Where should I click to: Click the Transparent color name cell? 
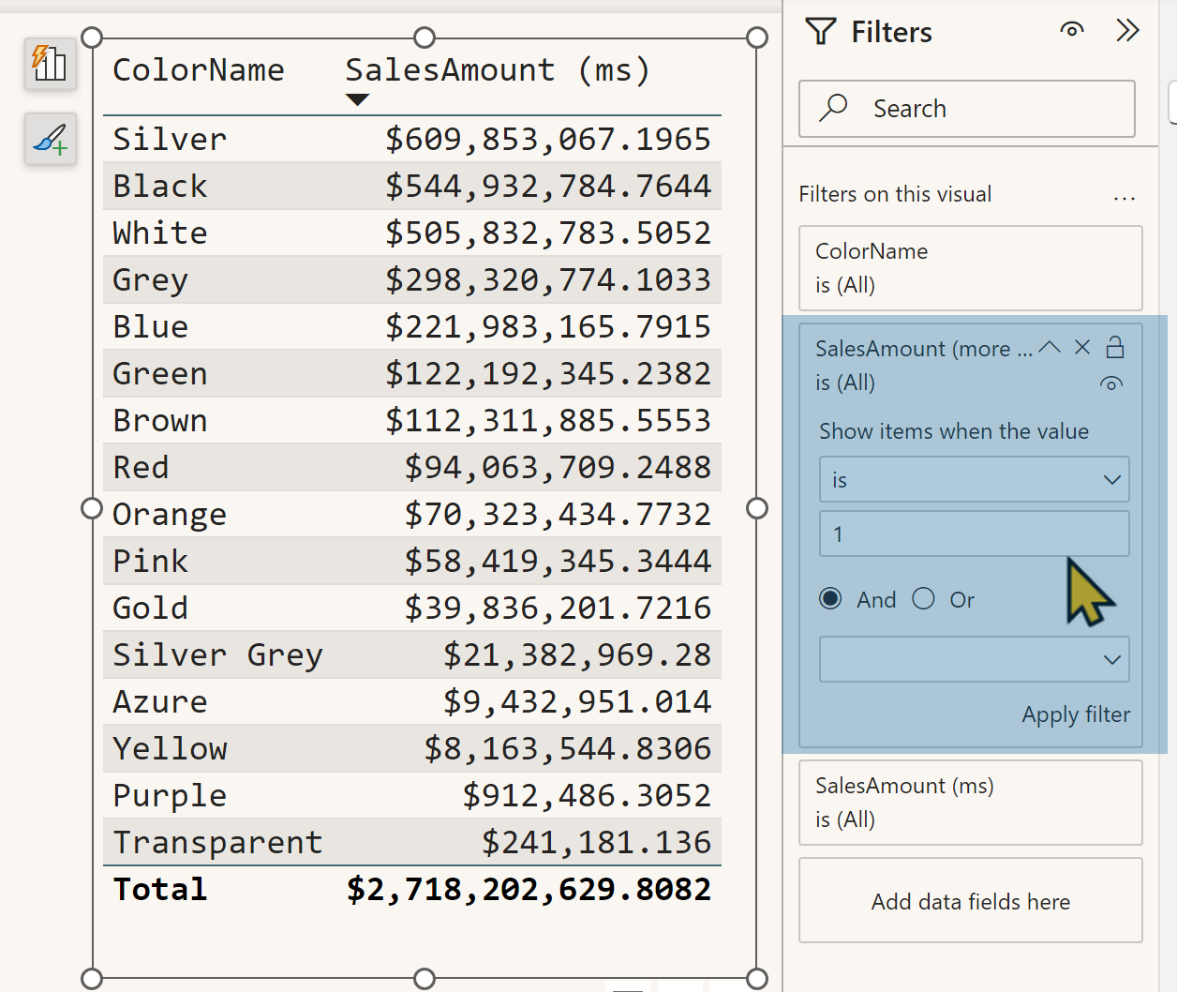217,842
